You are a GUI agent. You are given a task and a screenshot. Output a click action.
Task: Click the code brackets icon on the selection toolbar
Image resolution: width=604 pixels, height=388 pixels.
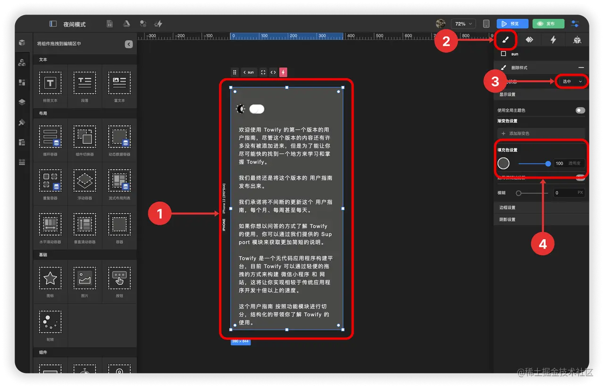tap(273, 72)
